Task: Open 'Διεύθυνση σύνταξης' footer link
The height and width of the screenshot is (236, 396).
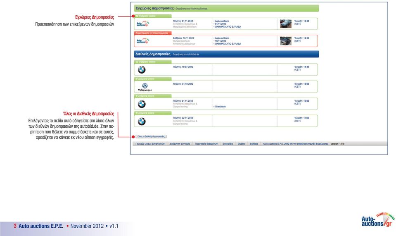Action: point(180,144)
